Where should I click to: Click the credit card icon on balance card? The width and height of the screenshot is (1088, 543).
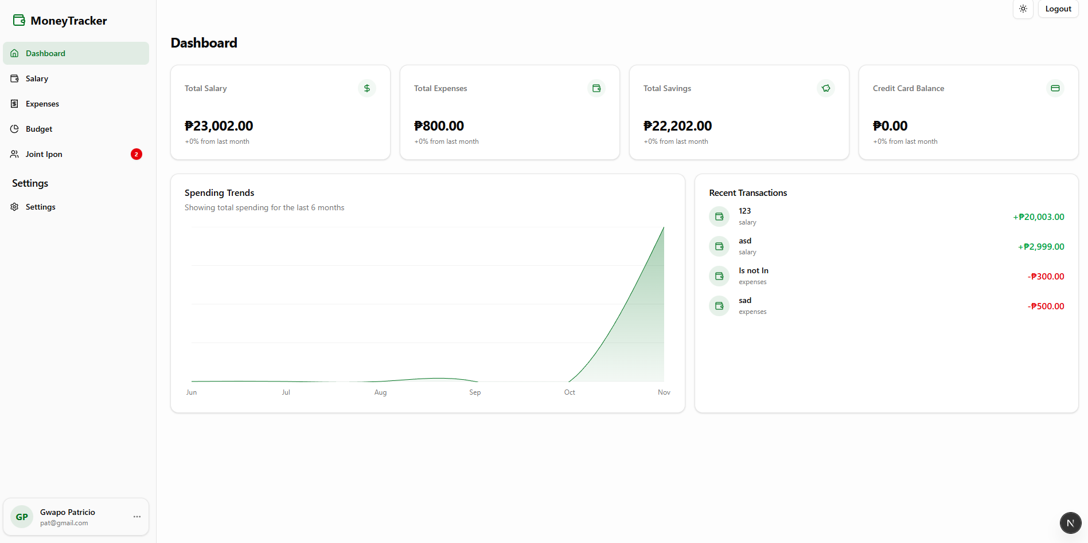tap(1055, 88)
